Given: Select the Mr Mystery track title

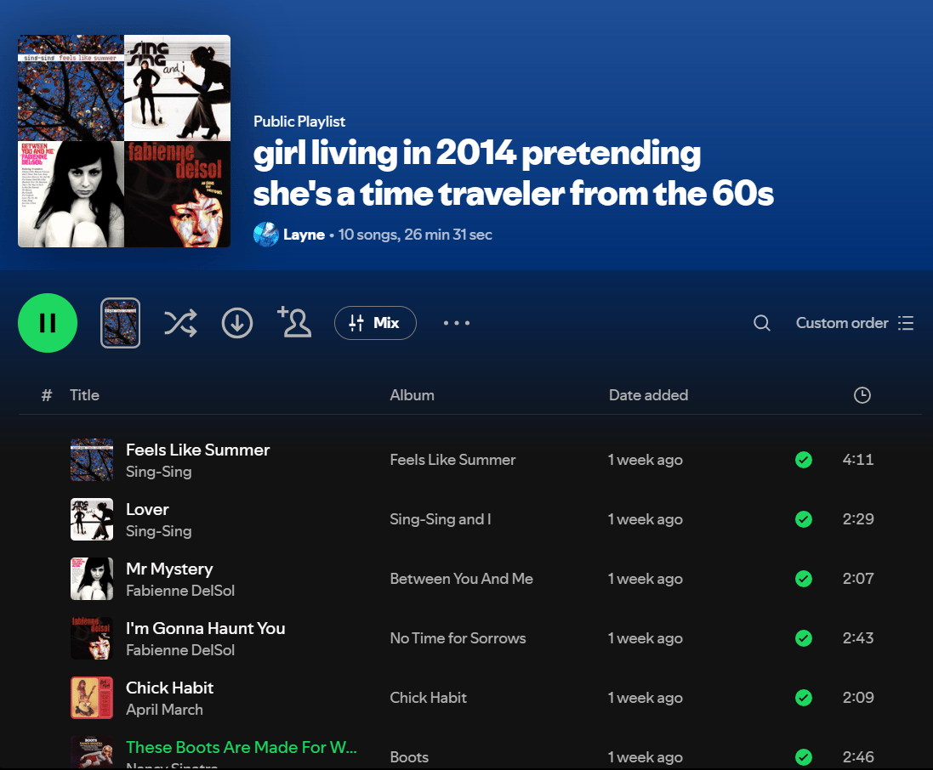Looking at the screenshot, I should tap(169, 569).
